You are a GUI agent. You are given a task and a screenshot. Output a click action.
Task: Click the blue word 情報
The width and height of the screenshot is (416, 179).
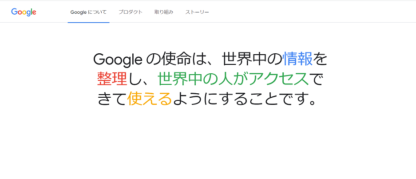pos(298,59)
